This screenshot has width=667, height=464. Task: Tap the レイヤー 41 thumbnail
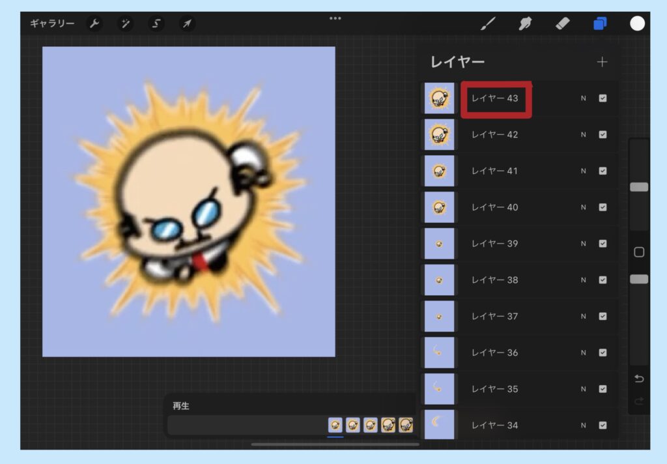440,171
